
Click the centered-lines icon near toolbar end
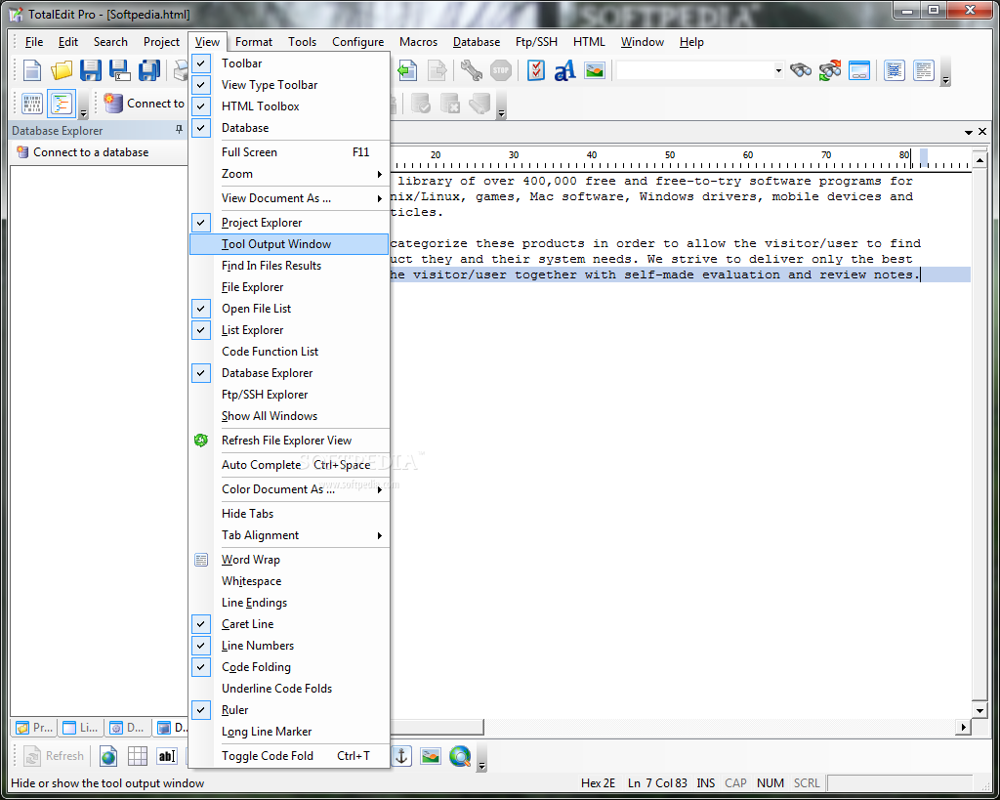tap(895, 70)
